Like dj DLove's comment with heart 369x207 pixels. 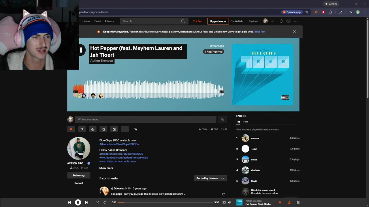(x=223, y=194)
